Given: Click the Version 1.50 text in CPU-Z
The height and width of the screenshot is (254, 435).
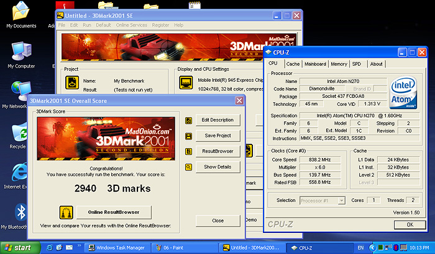Looking at the screenshot, I should [406, 212].
